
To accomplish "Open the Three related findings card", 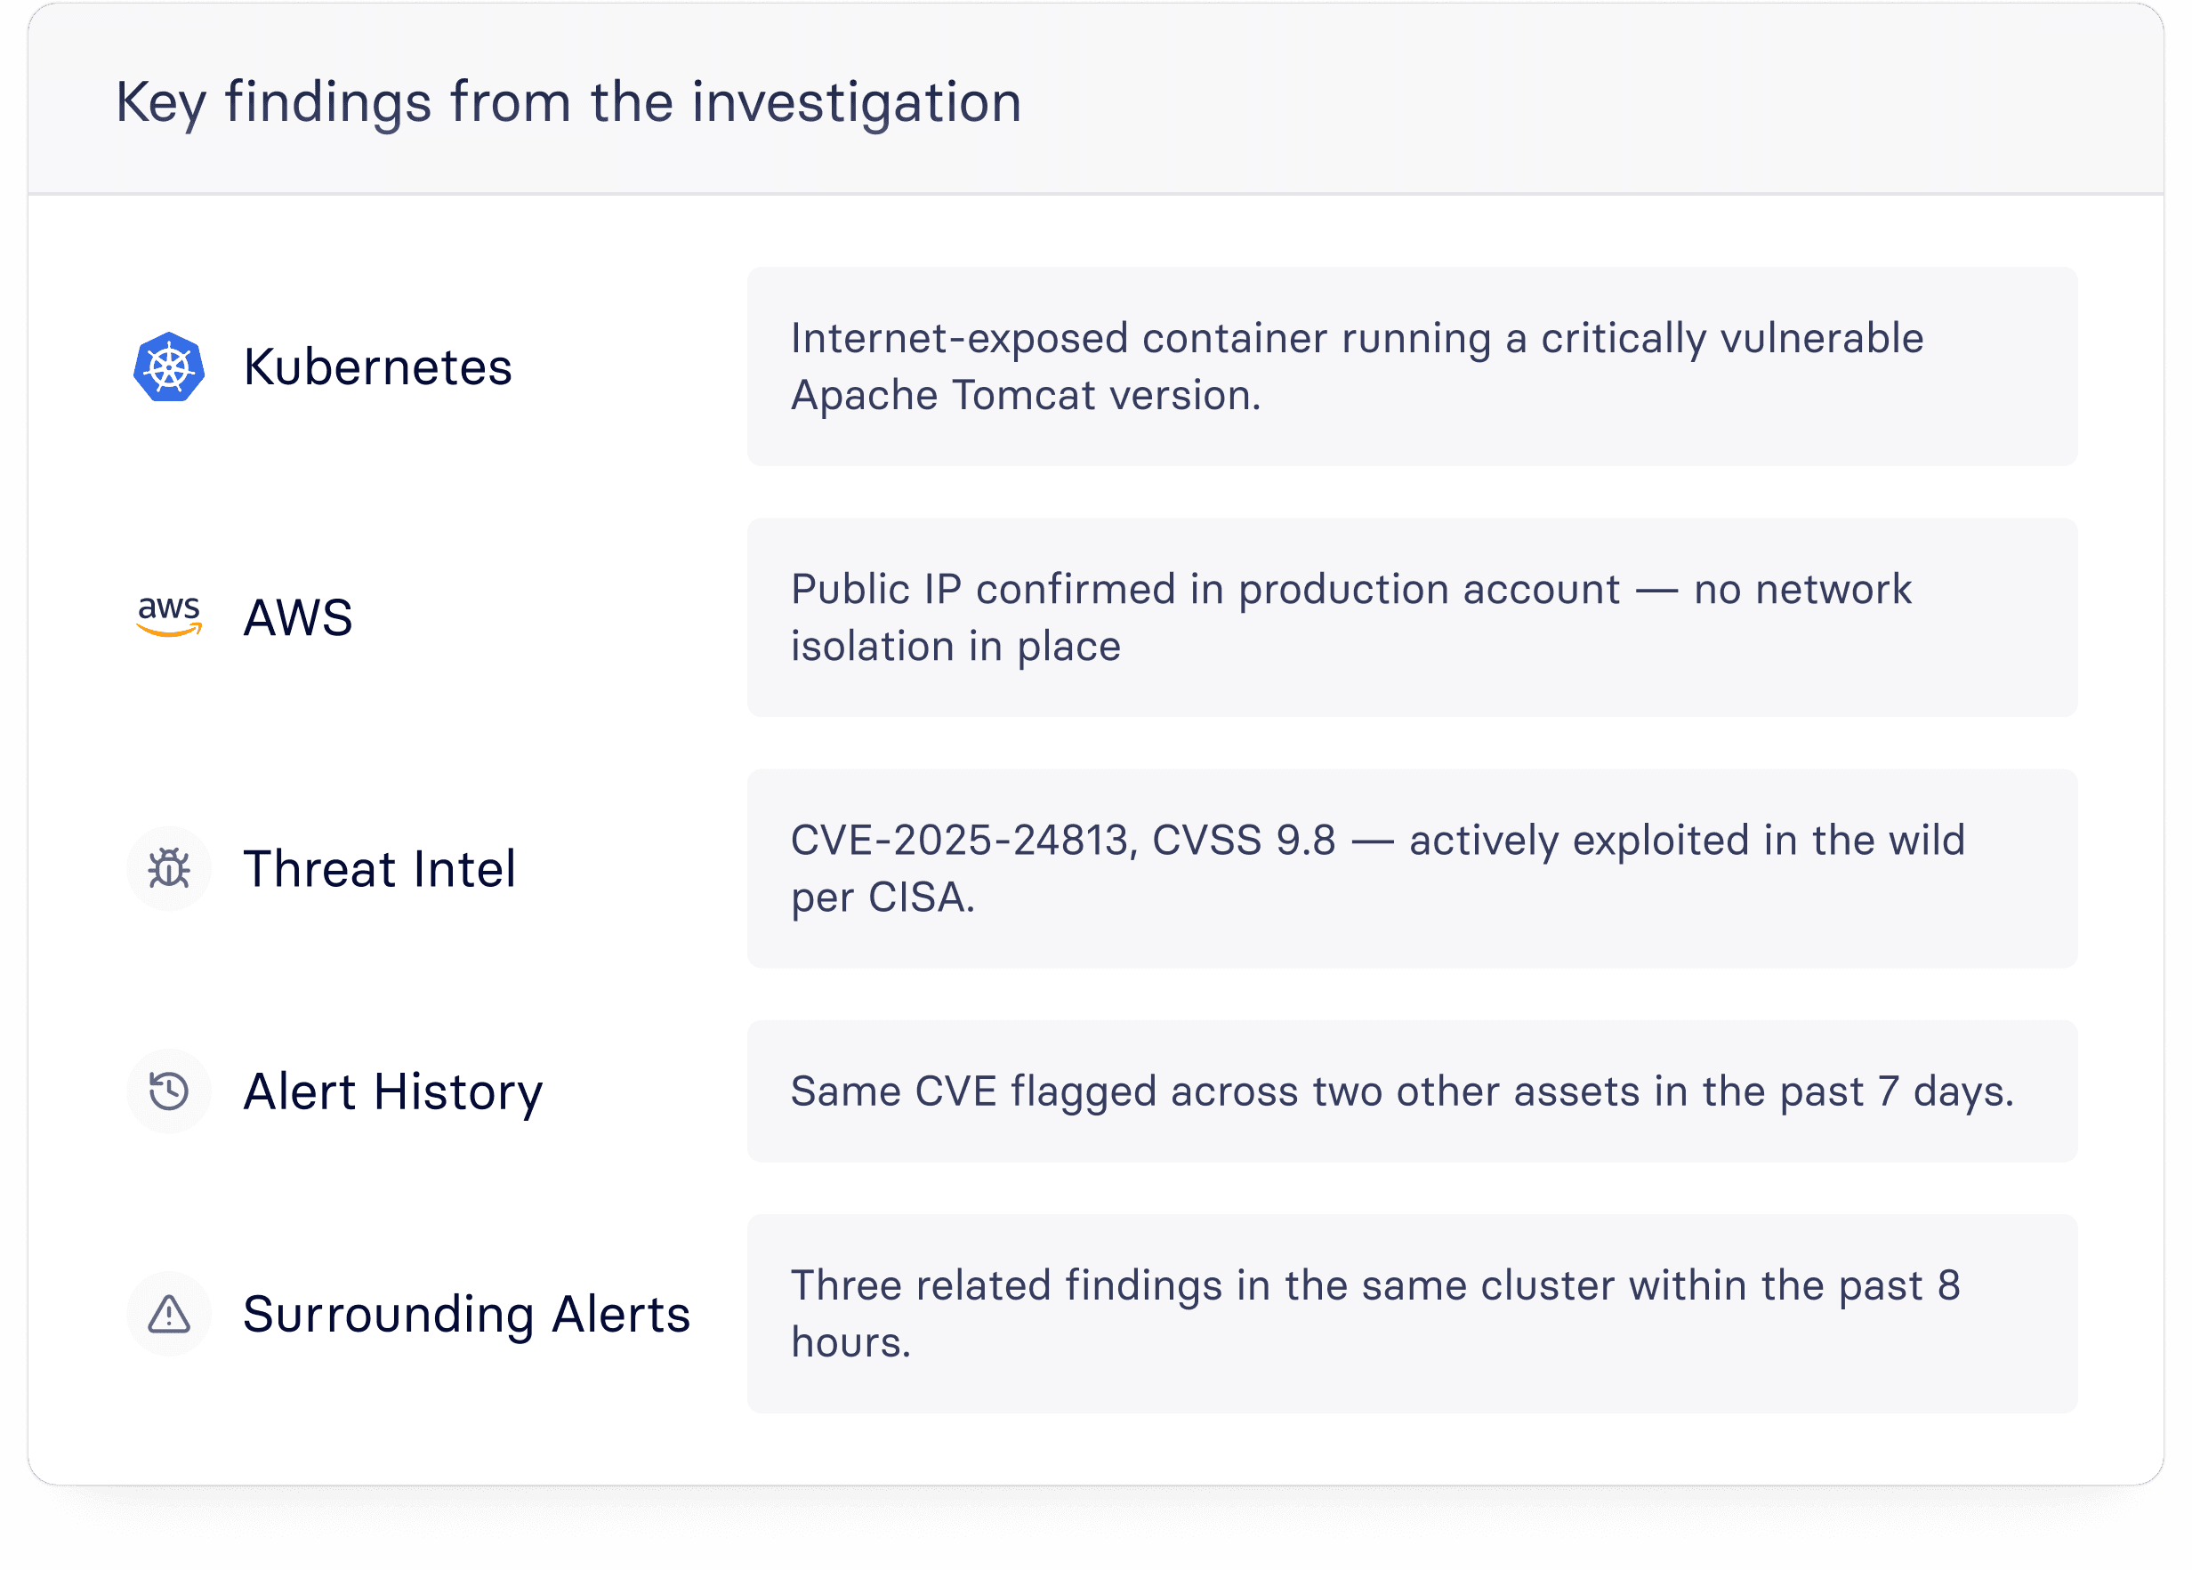I will [x=1412, y=1314].
